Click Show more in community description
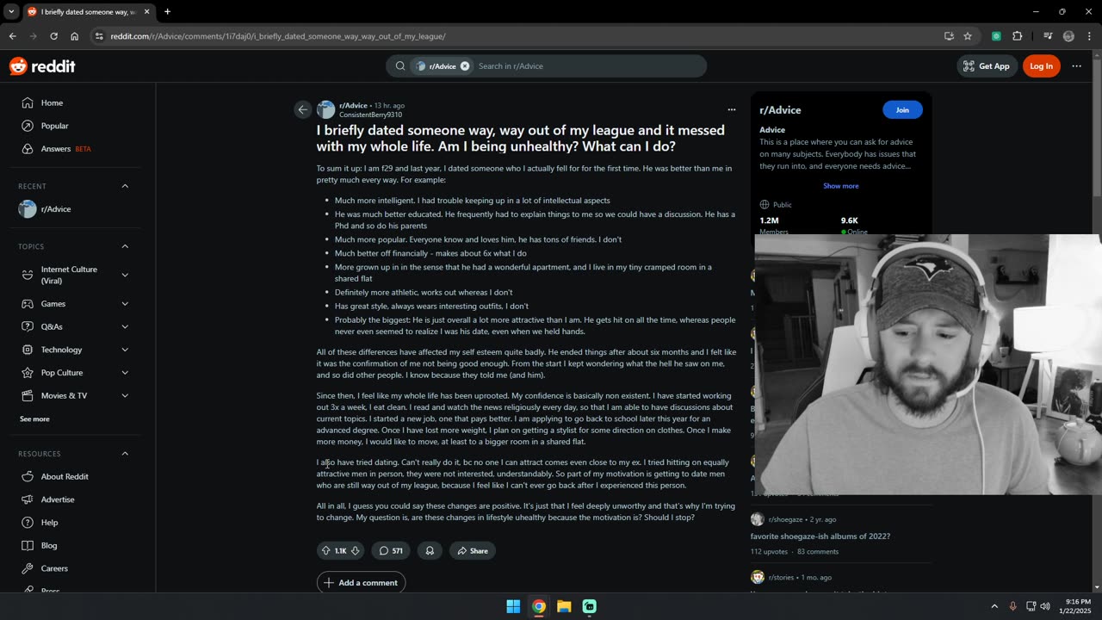This screenshot has width=1102, height=620. (840, 186)
